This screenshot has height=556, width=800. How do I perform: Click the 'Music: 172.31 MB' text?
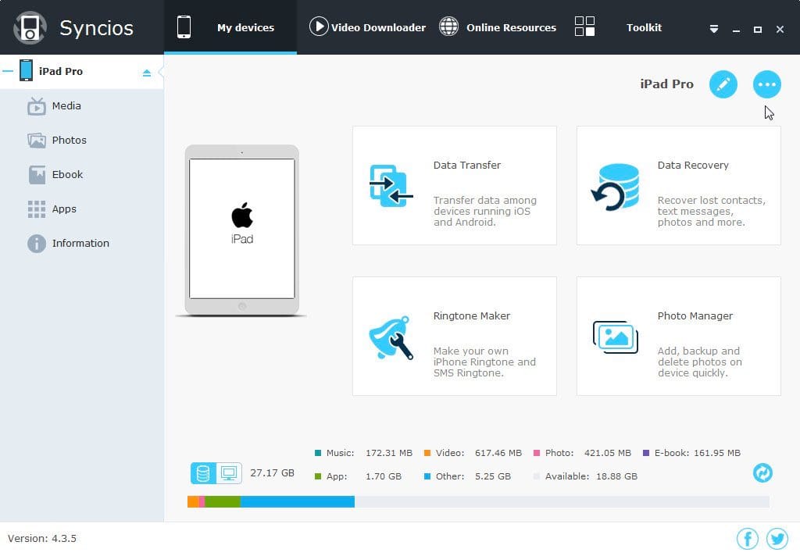pyautogui.click(x=370, y=453)
